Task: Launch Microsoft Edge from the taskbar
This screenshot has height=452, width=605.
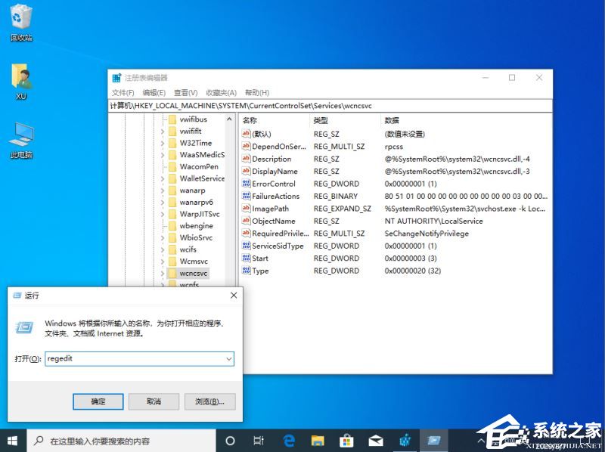Action: pos(289,441)
